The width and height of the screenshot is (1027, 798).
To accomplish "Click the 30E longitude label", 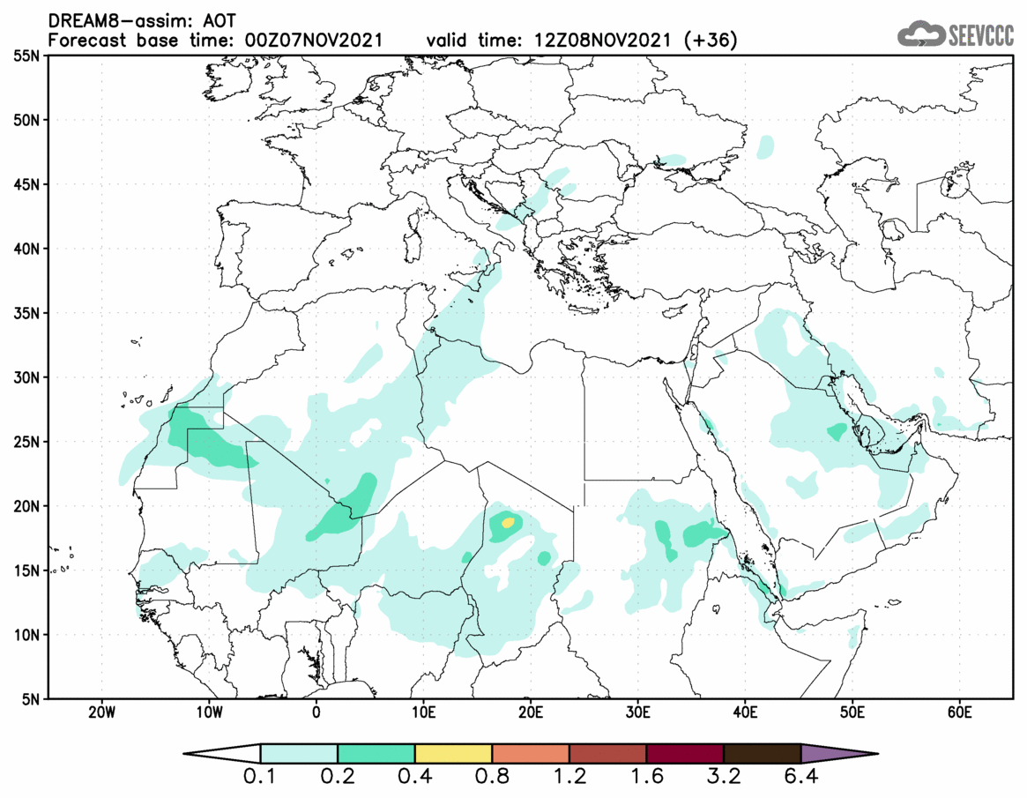I will (x=638, y=712).
